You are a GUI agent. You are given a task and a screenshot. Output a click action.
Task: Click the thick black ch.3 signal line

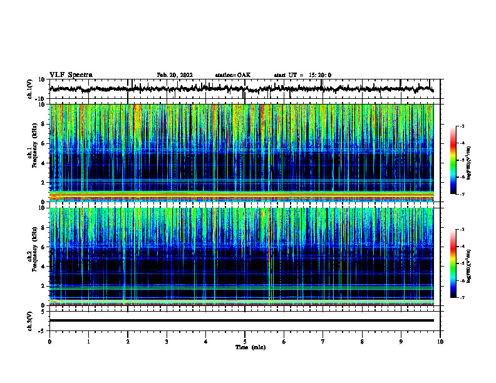coord(241,320)
